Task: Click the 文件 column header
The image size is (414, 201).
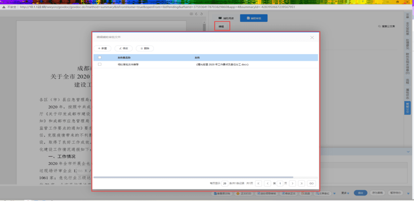Action: (x=197, y=57)
